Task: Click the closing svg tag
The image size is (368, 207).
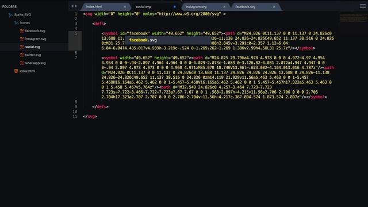Action: click(x=90, y=116)
